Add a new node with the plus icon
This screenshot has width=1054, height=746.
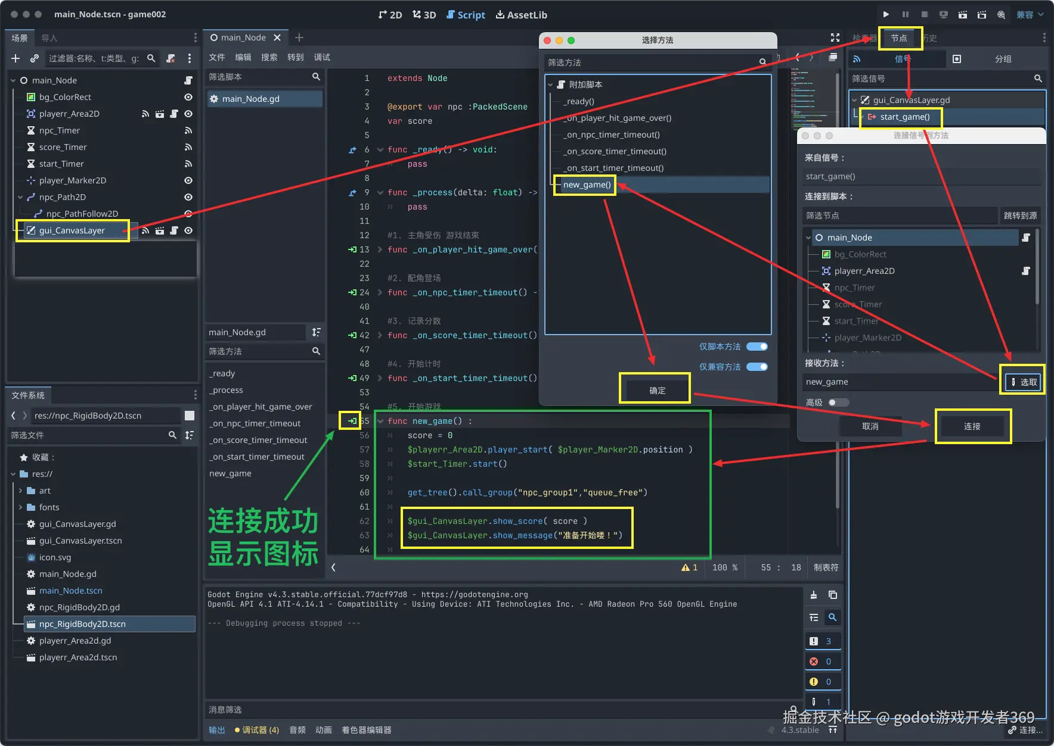[x=15, y=58]
